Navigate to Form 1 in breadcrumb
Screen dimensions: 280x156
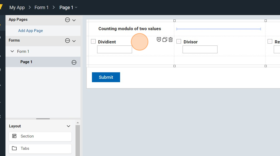click(41, 8)
